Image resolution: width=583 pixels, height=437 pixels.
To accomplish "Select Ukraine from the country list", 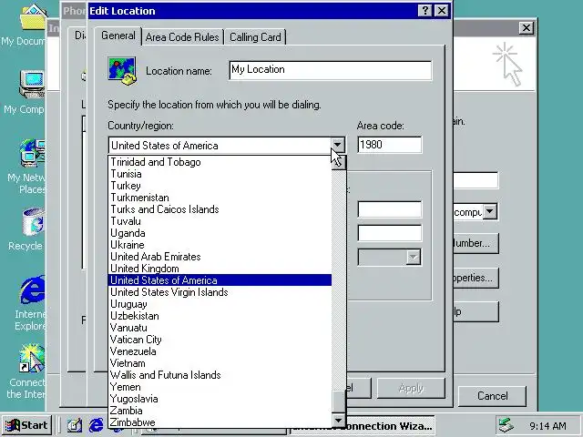I will tap(220, 245).
